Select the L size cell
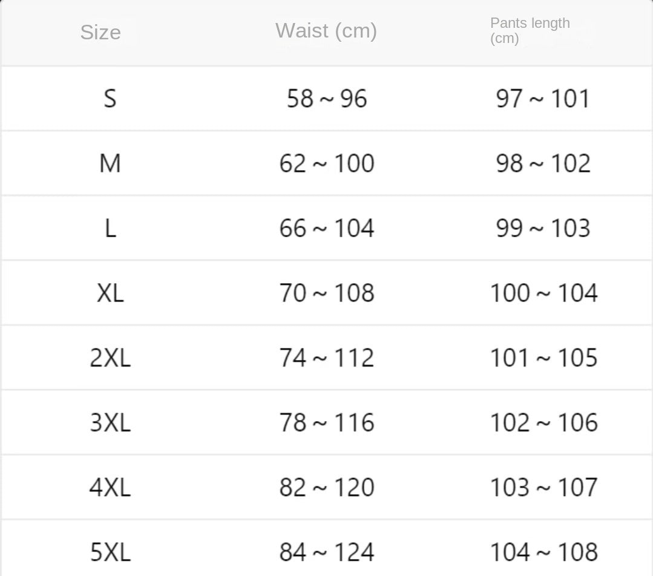This screenshot has height=576, width=653. pos(110,228)
